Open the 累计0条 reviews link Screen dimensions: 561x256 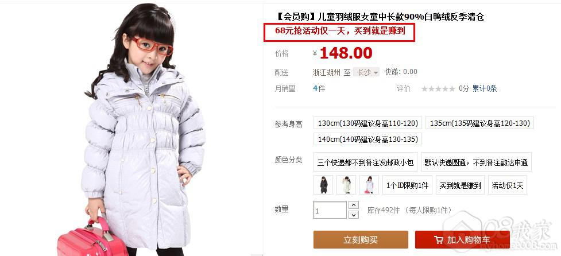[x=485, y=88]
